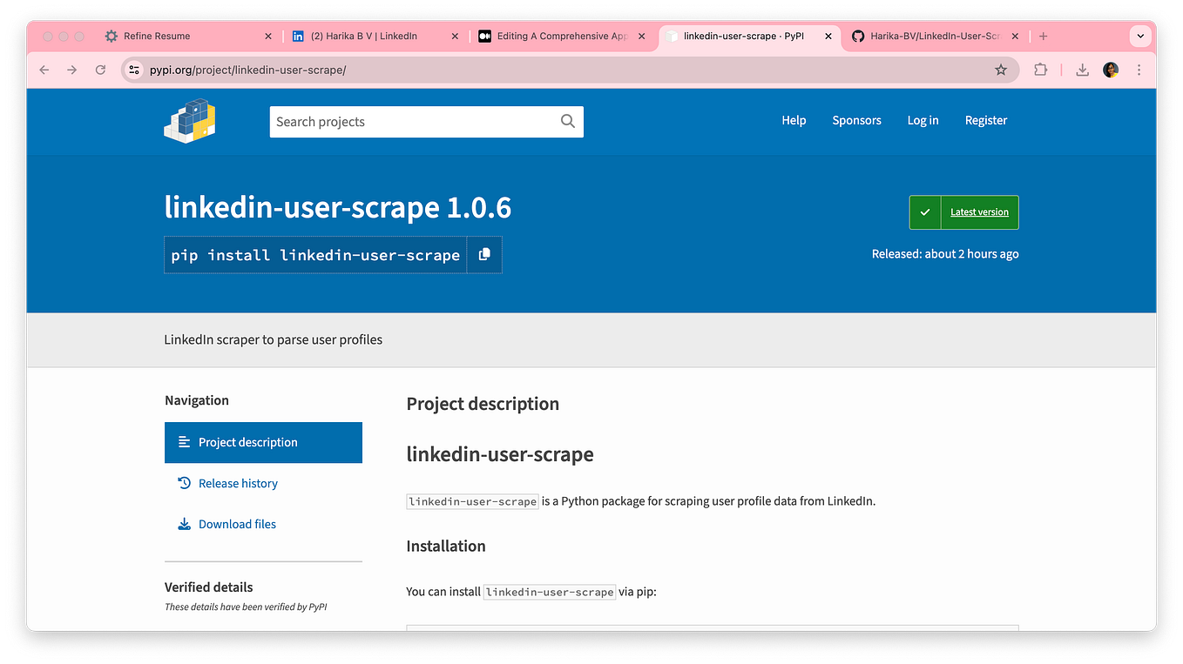
Task: Copy pip install command with clipboard icon
Action: tap(484, 254)
